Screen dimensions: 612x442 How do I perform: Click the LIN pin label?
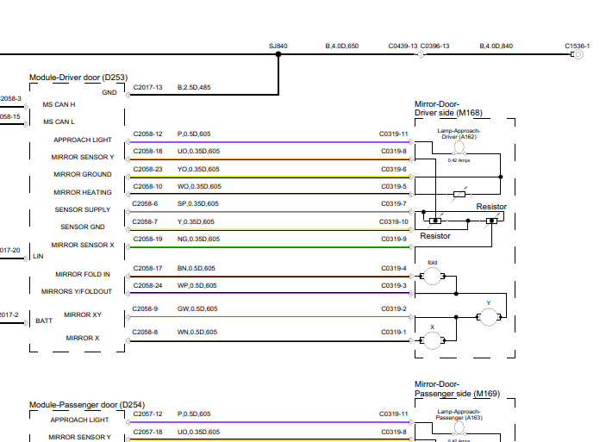coord(38,256)
